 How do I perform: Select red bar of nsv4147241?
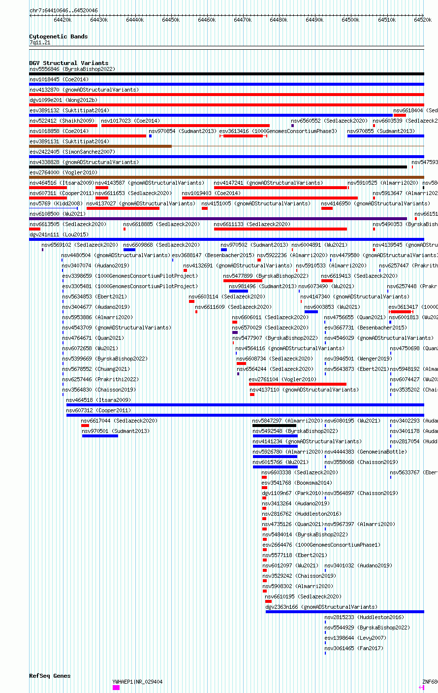click(281, 188)
